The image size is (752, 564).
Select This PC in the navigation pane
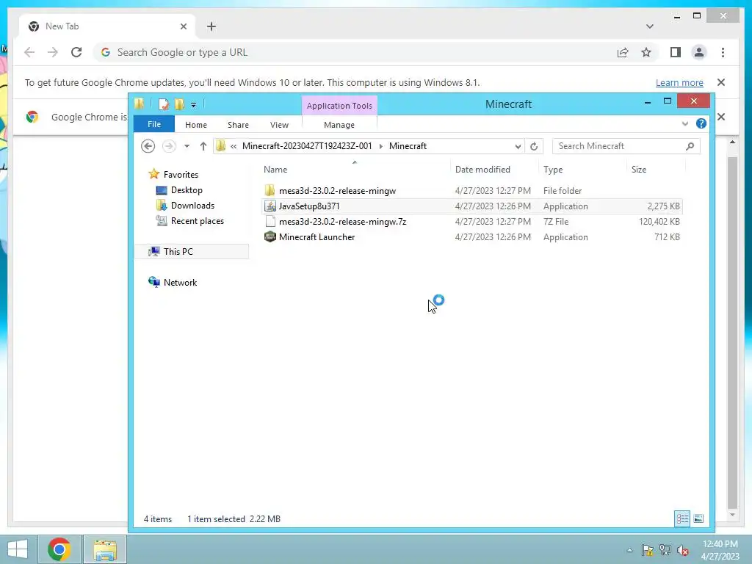(x=178, y=251)
